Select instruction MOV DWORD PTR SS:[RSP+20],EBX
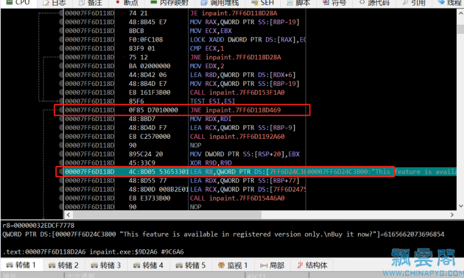The width and height of the screenshot is (464, 278). click(x=245, y=154)
